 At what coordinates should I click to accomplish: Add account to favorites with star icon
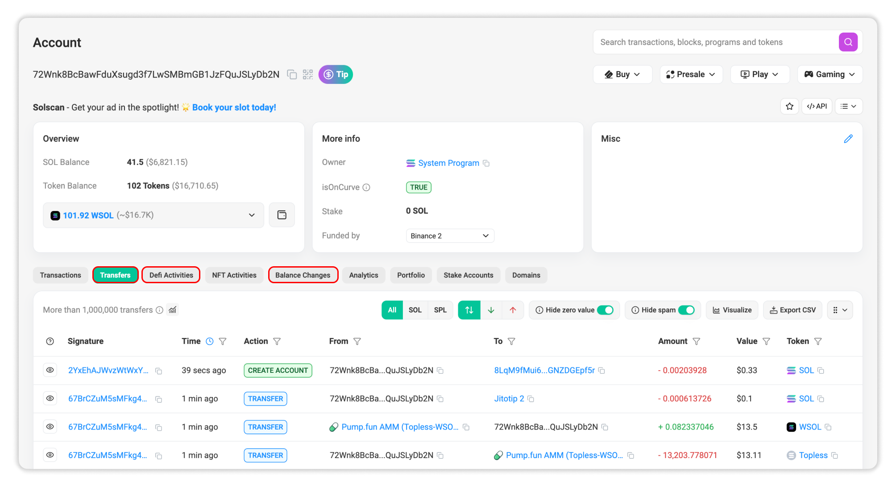(x=789, y=106)
